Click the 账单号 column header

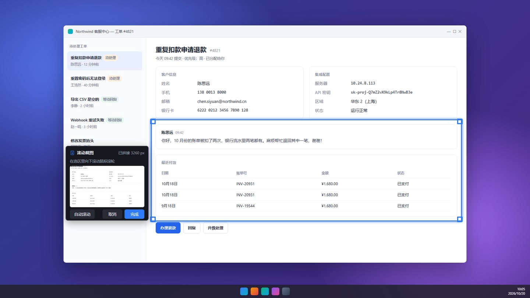tap(241, 173)
